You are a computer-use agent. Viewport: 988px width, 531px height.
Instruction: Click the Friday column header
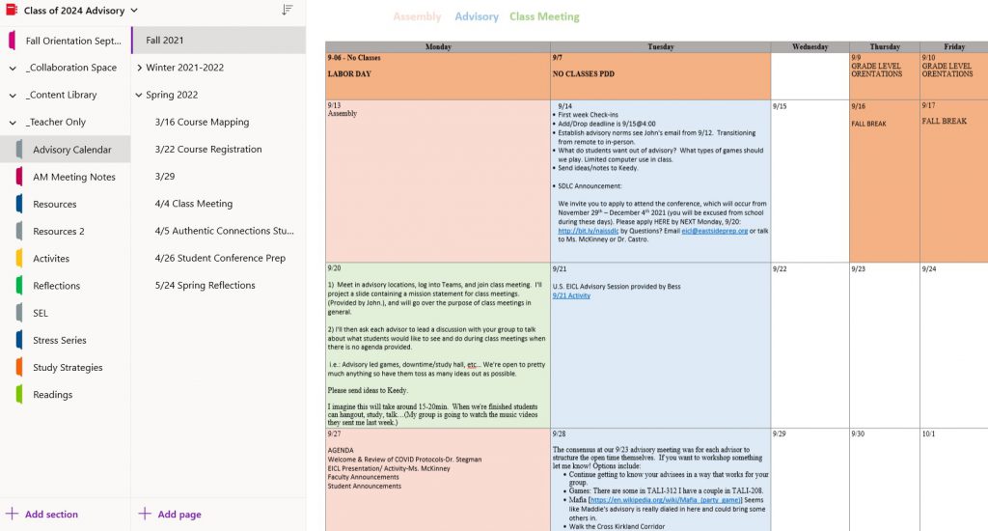point(954,46)
